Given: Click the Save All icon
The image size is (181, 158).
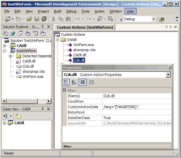Looking at the screenshot, I should pos(44,19).
